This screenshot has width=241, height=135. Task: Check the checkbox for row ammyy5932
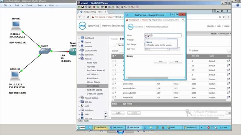[113, 84]
